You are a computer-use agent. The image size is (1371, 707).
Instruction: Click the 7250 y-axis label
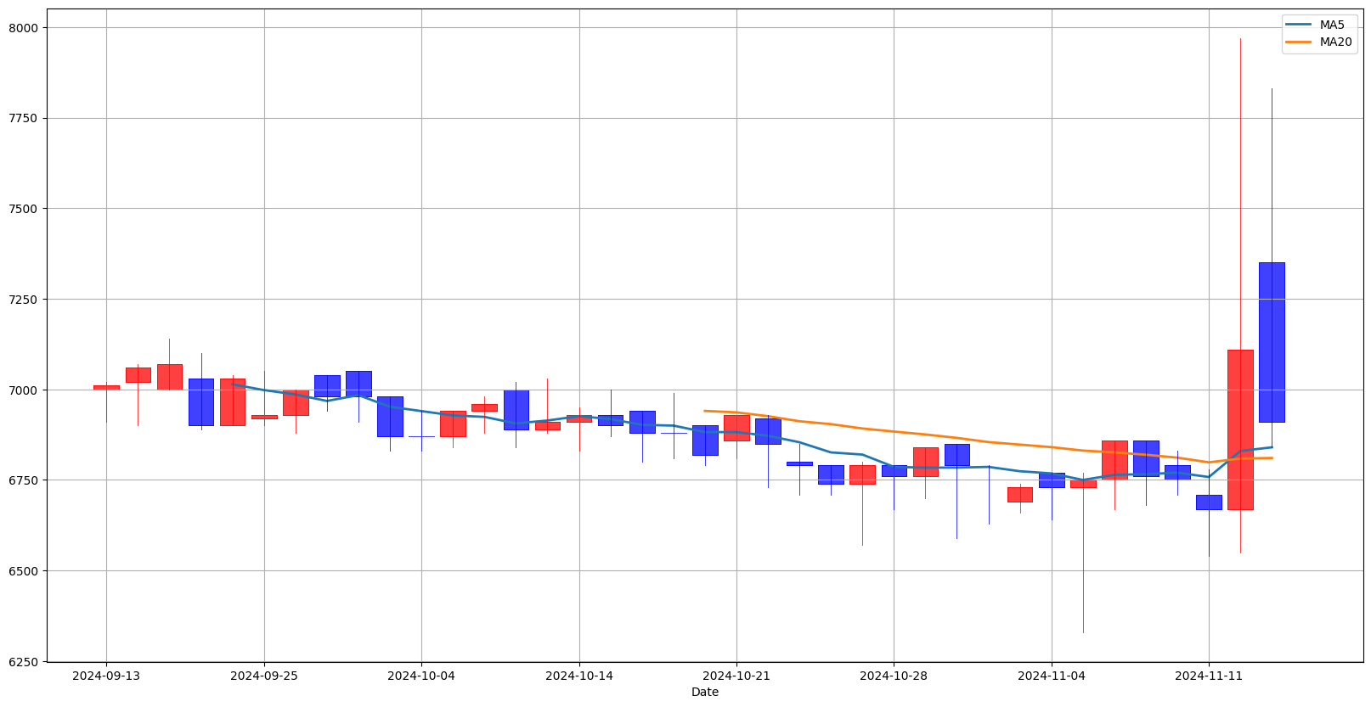[x=23, y=300]
